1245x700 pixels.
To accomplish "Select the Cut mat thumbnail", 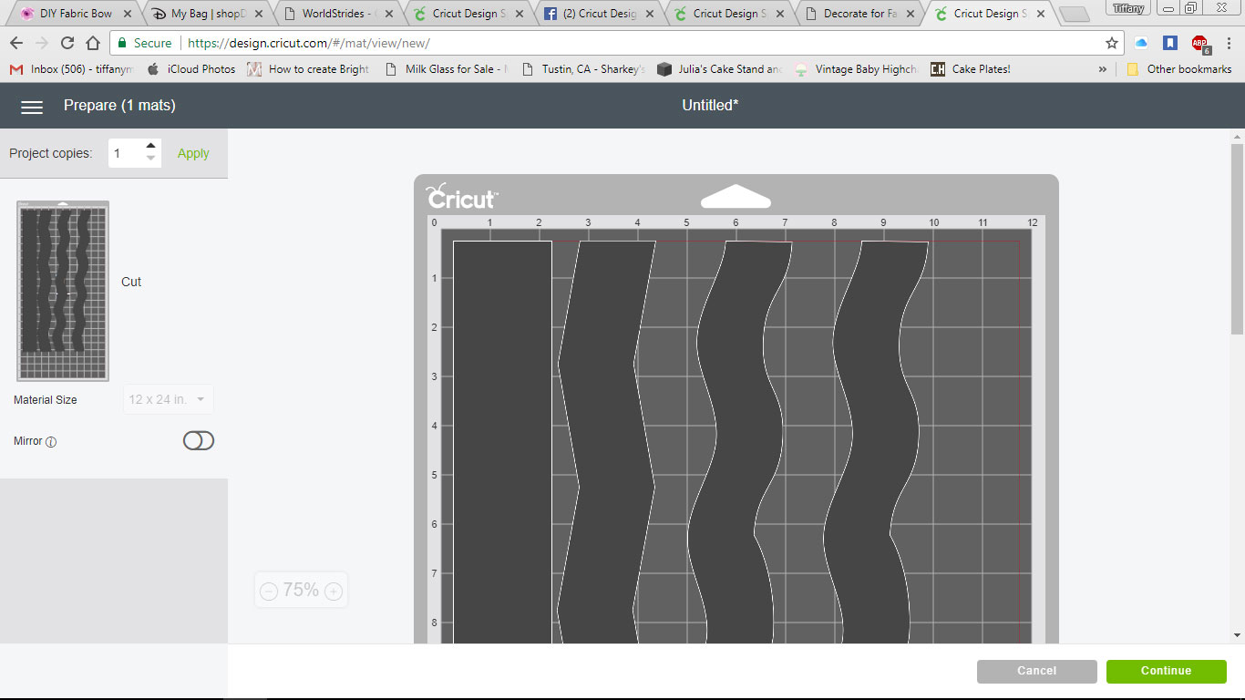I will pos(63,291).
